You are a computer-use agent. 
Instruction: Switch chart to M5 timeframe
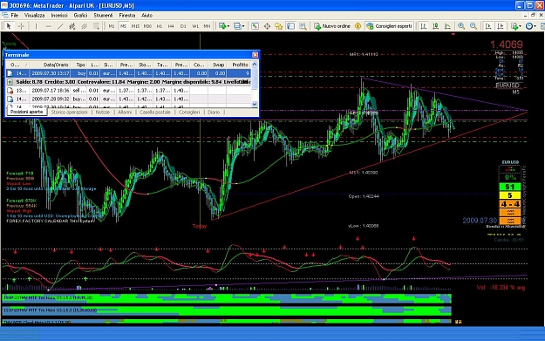(x=124, y=26)
